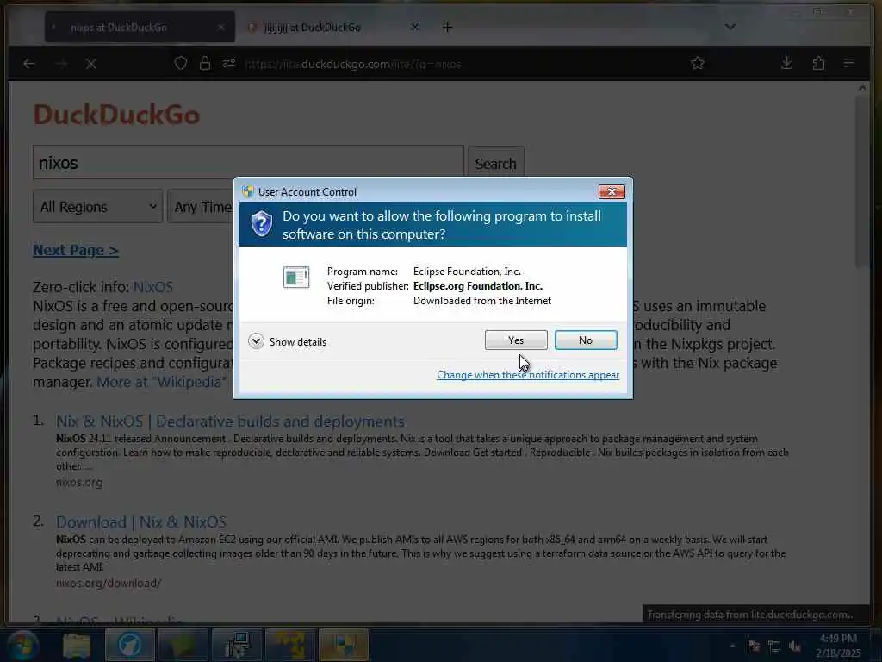The height and width of the screenshot is (662, 882).
Task: Click the scrollbar up arrow
Action: [862, 88]
